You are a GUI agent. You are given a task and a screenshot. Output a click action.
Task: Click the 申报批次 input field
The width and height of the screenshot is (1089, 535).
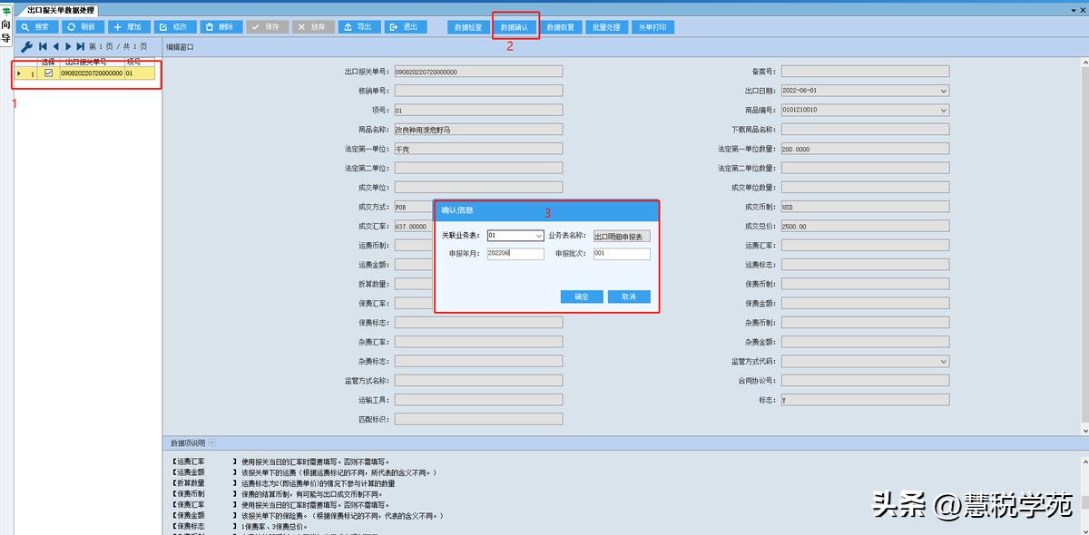point(622,254)
